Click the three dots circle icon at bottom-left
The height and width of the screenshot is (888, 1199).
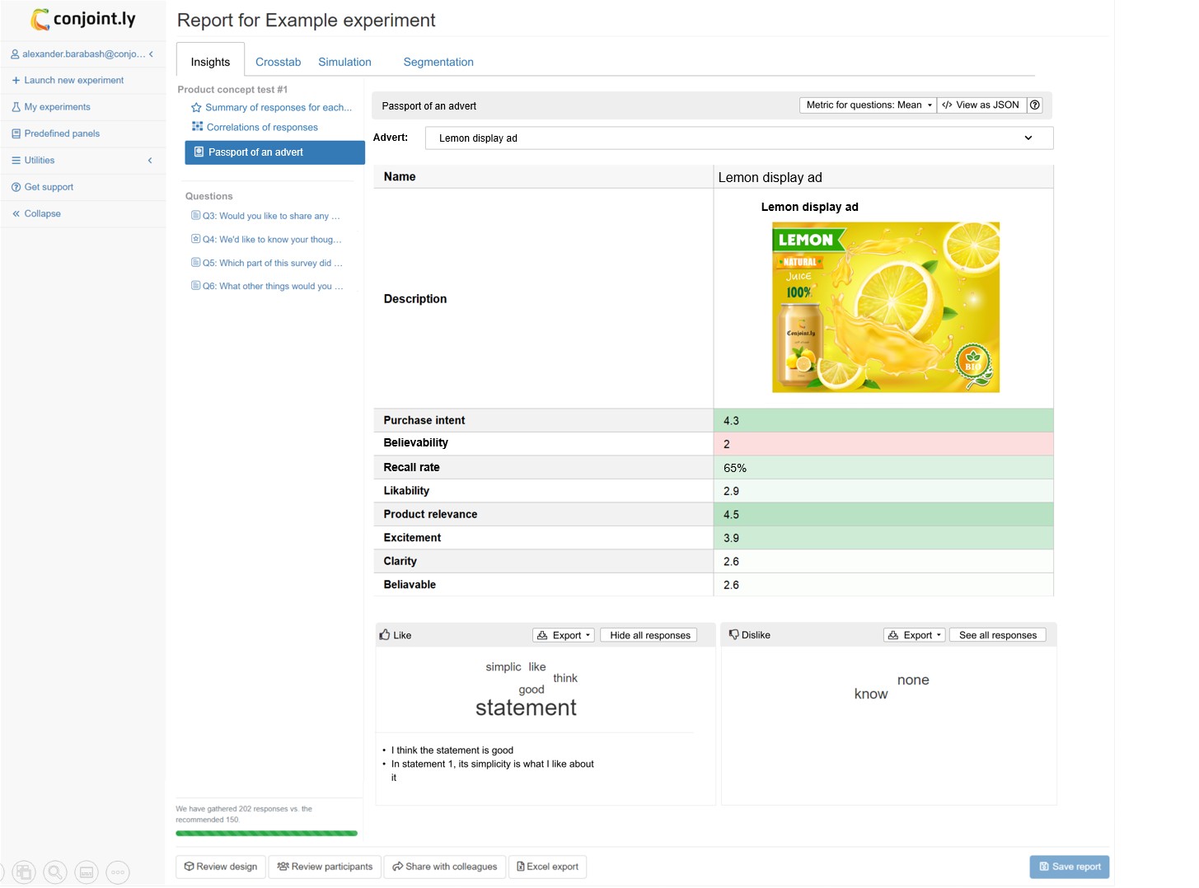click(x=118, y=872)
